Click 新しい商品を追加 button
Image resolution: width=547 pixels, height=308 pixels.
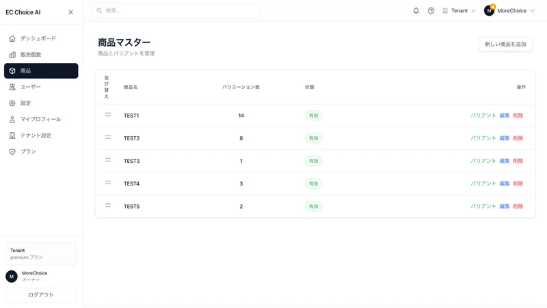pos(505,44)
